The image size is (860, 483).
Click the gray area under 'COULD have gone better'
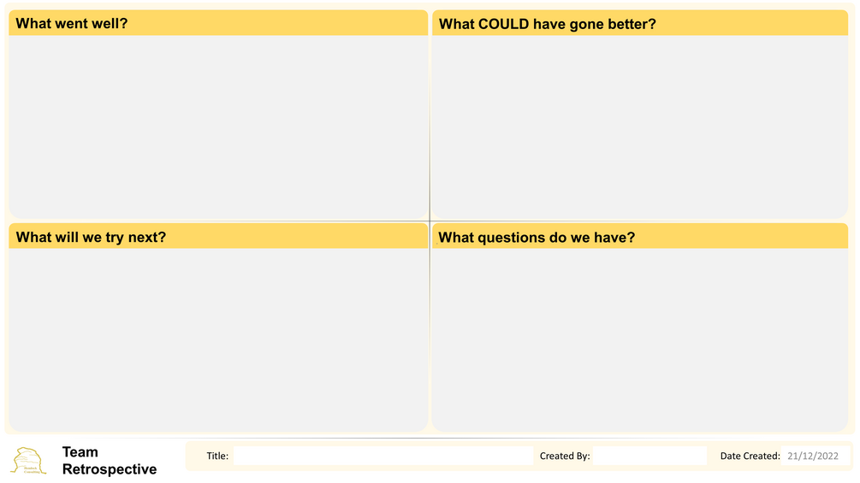(639, 127)
